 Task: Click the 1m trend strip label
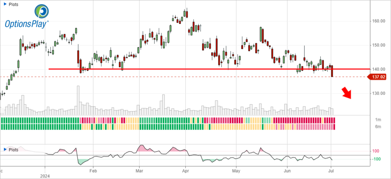pos(379,120)
